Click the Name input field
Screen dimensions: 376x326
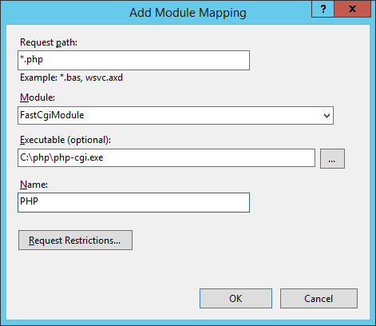pos(133,202)
